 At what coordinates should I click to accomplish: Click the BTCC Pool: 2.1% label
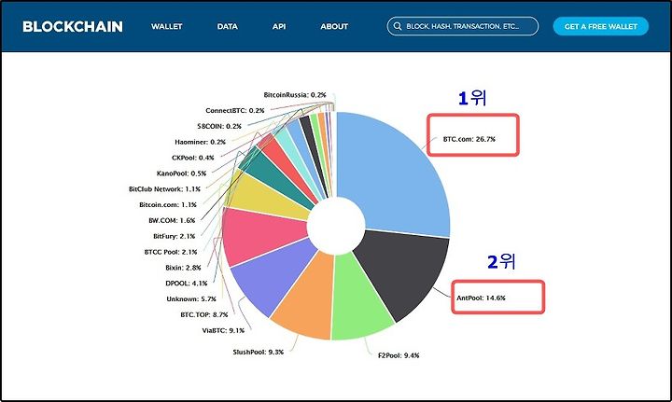(171, 252)
